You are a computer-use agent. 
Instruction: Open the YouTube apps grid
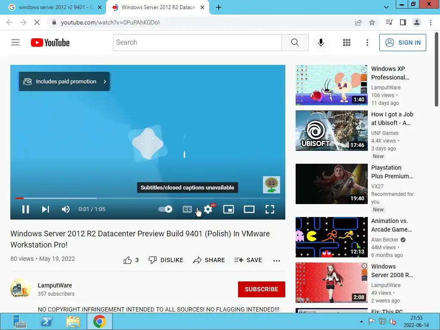click(347, 43)
